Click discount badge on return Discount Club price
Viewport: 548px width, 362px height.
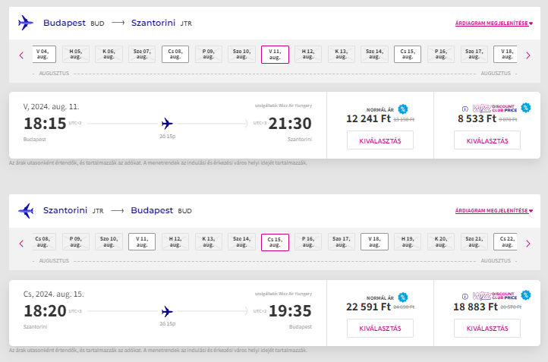tap(526, 295)
